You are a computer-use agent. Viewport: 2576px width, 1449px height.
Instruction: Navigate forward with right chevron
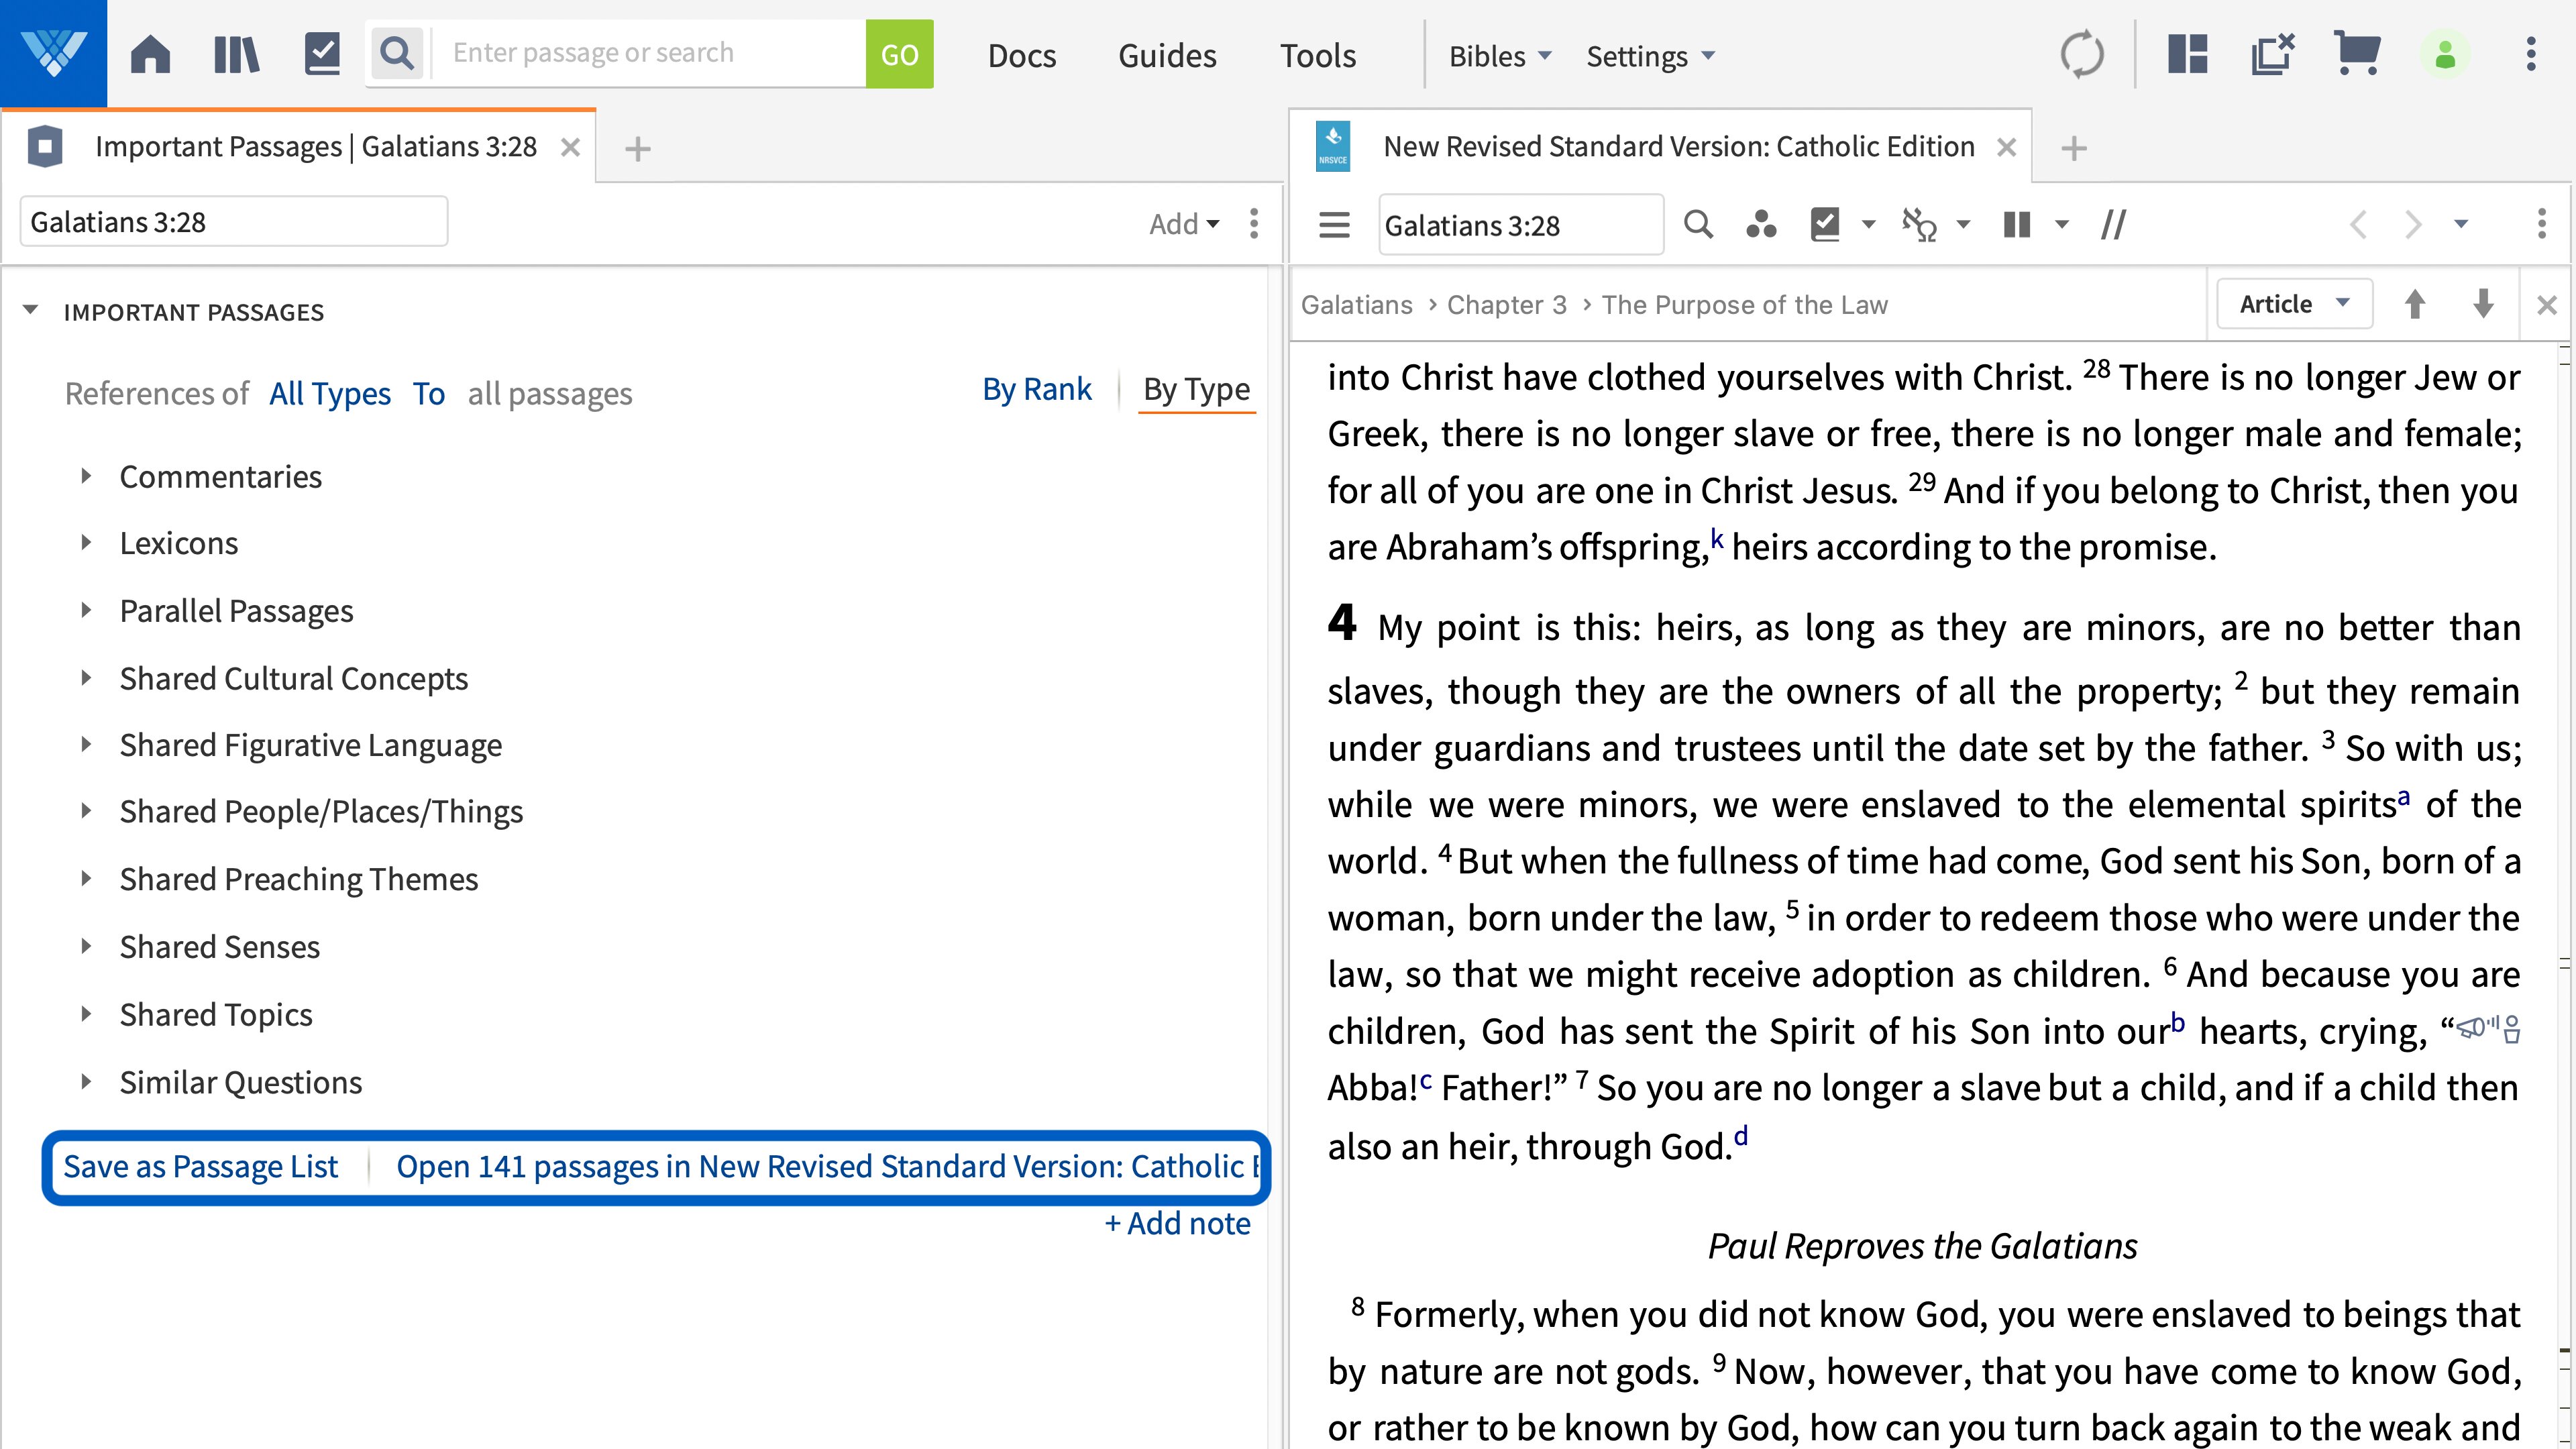point(2413,225)
